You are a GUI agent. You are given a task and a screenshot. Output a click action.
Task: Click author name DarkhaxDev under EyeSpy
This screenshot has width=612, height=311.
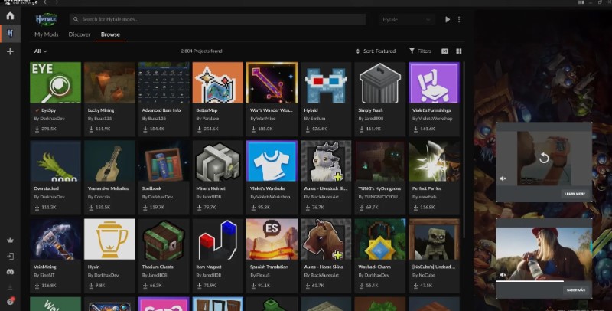52,119
